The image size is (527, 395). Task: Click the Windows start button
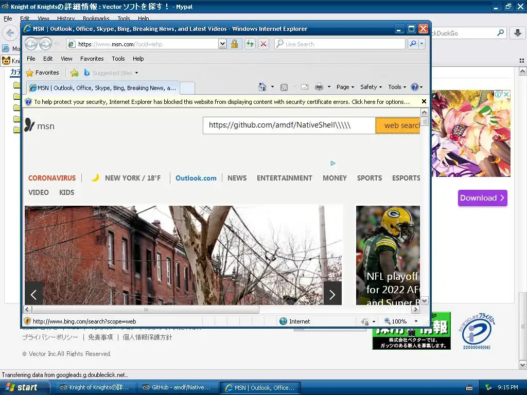click(25, 387)
